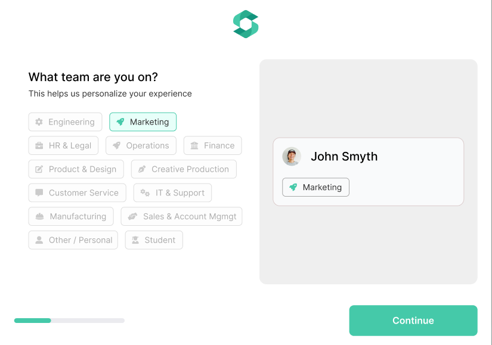Screen dimensions: 492x345
Task: Deselect the highlighted Marketing team chip
Action: click(x=143, y=122)
